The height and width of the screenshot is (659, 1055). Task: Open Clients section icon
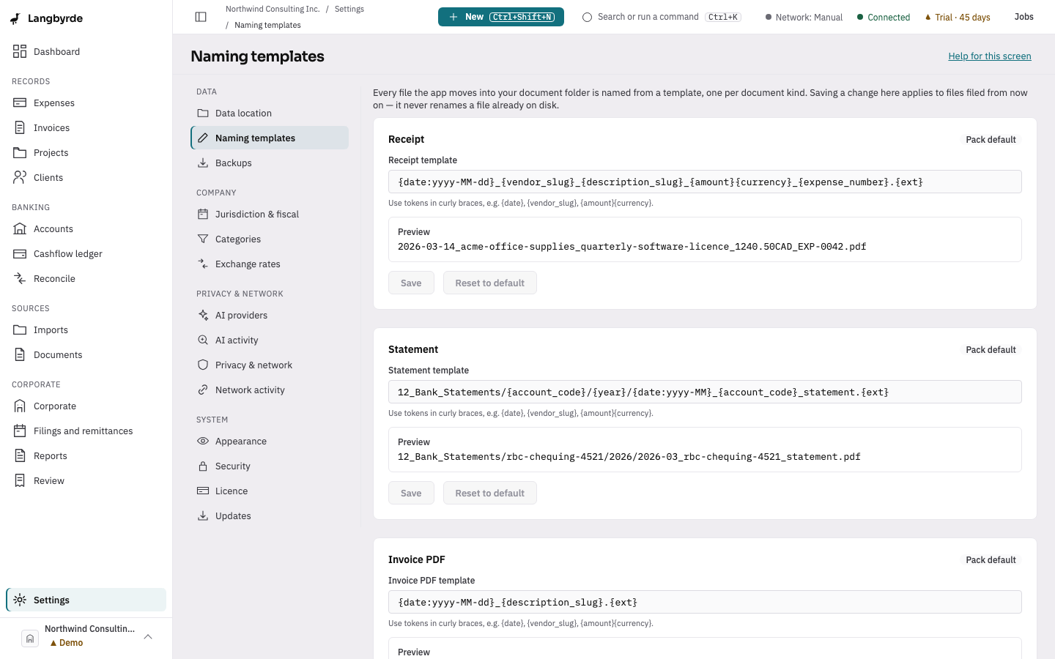(20, 178)
